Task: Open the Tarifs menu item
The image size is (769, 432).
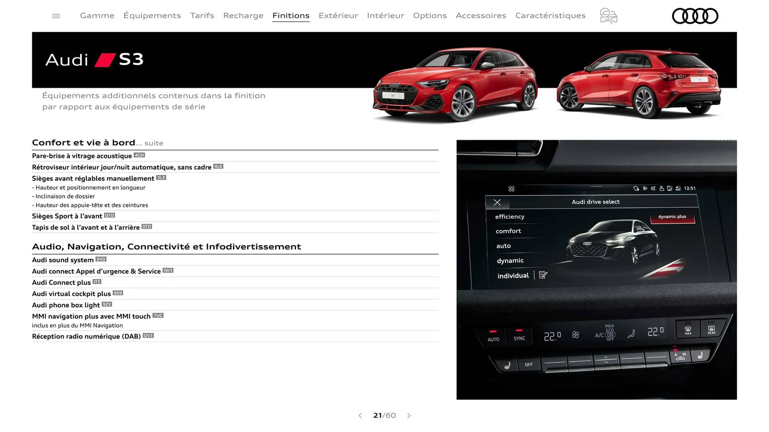Action: tap(202, 15)
